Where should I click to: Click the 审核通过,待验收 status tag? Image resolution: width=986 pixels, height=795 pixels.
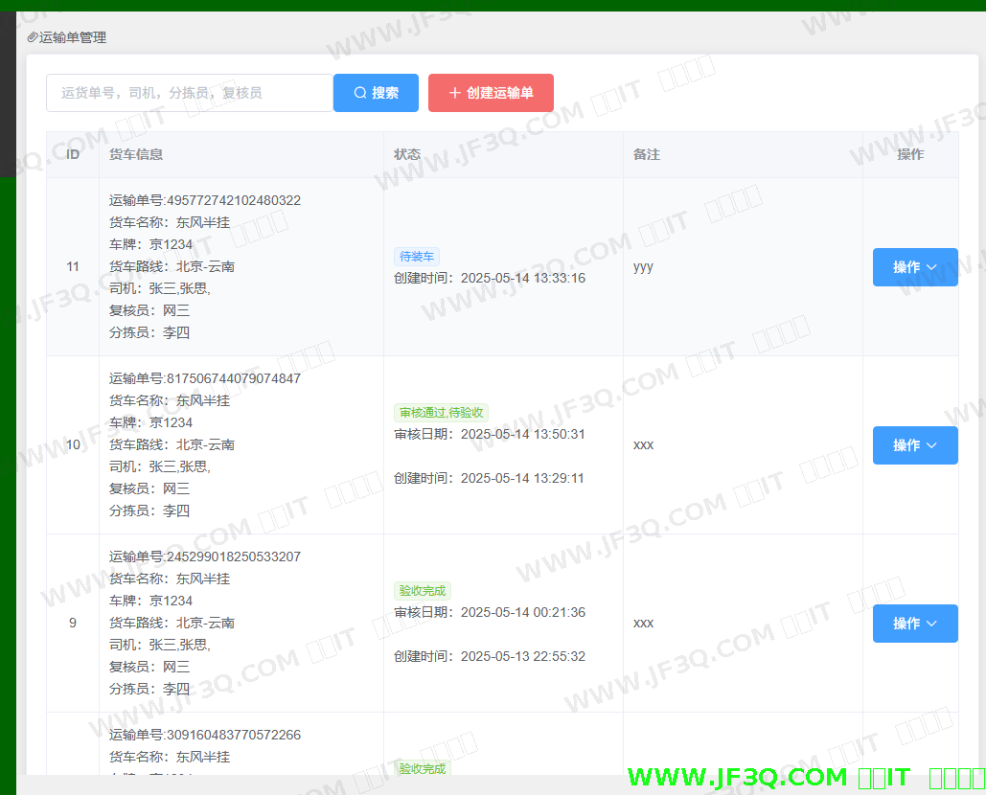(442, 413)
